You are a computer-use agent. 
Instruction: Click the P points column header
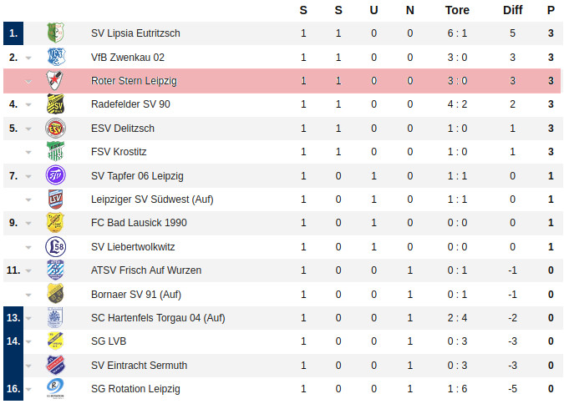[x=551, y=11]
